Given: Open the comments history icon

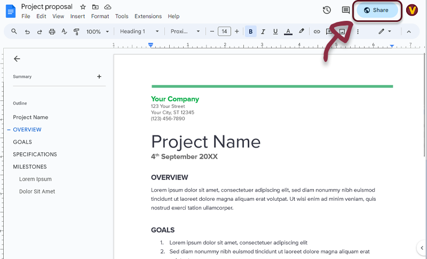Looking at the screenshot, I should [x=345, y=10].
